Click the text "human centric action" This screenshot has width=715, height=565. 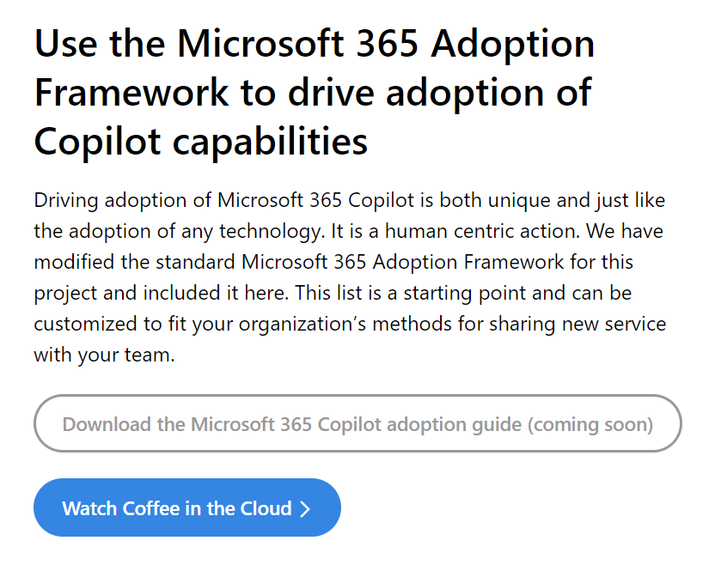tap(482, 231)
